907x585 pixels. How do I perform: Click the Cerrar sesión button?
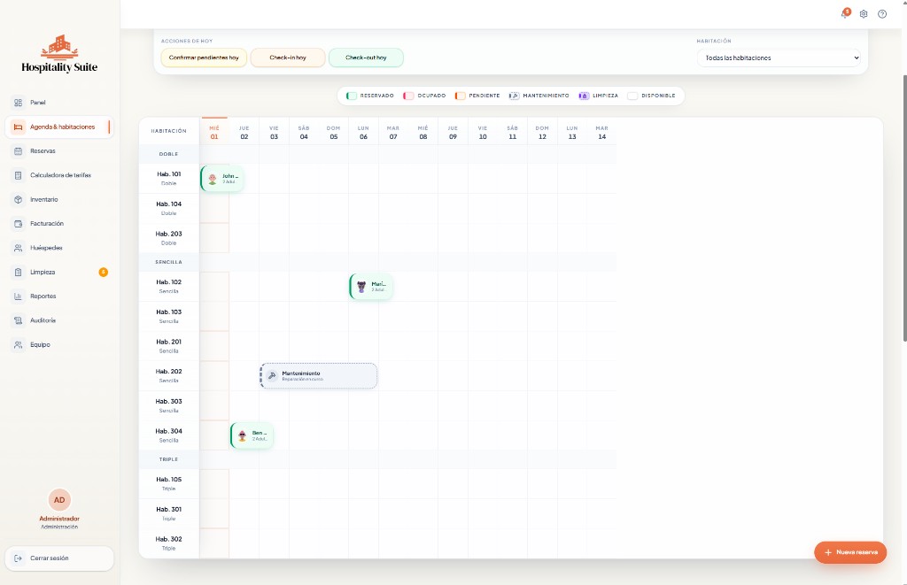point(59,558)
